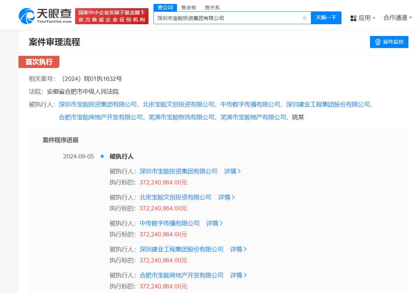Screen dimensions: 417x293
Task: View 详情 for 深圳建业工程集团股份有限公司
Action: 238,250
